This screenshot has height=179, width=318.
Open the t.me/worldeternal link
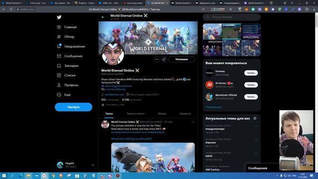[x=115, y=89]
